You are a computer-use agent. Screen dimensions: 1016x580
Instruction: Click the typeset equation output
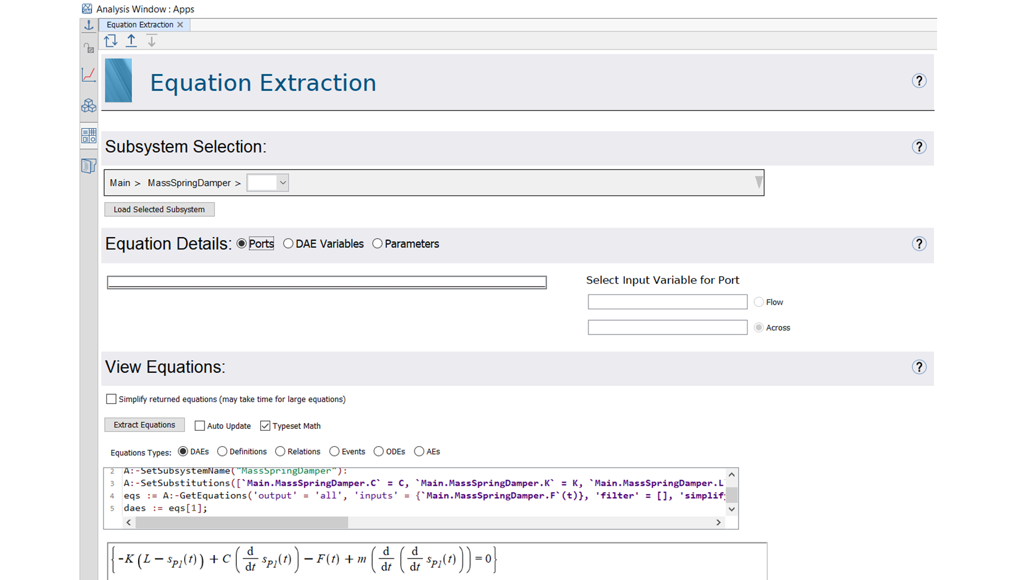tap(304, 560)
